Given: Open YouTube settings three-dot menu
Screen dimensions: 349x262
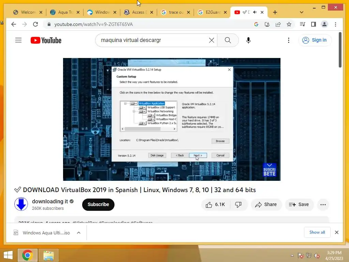Looking at the screenshot, I should (288, 40).
